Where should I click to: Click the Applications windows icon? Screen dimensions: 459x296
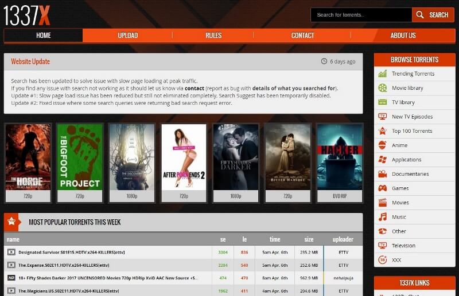coord(382,160)
